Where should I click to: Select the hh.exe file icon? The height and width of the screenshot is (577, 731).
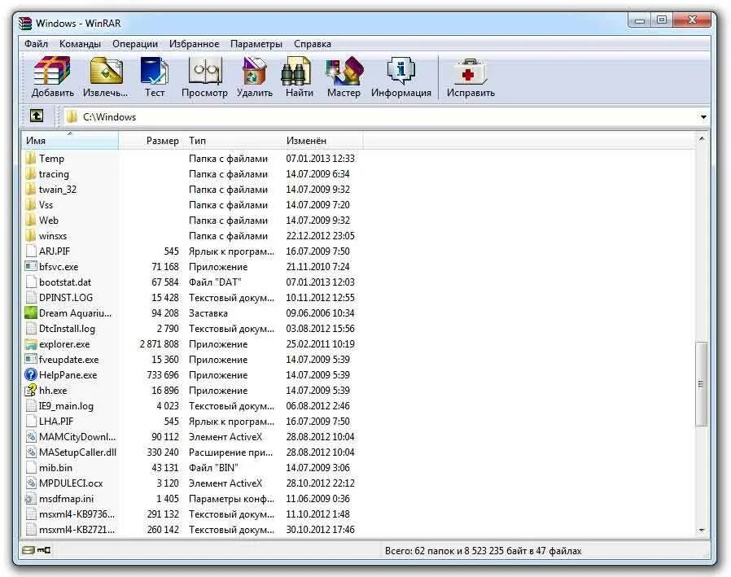[31, 390]
